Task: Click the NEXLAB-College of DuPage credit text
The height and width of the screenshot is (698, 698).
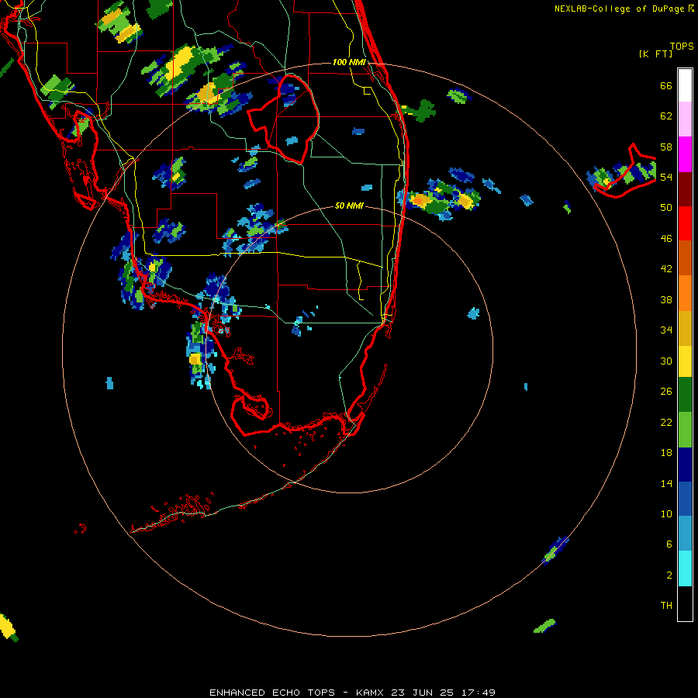Action: [624, 9]
